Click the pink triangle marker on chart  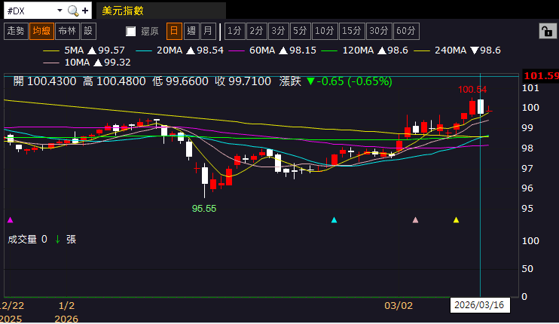[415, 220]
